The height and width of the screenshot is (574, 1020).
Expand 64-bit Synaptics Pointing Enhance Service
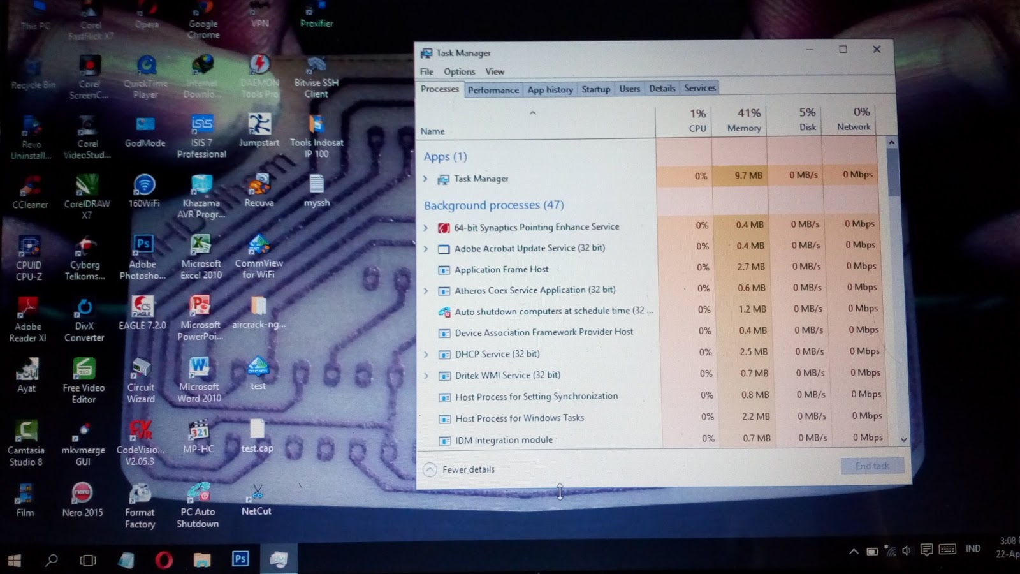pos(426,228)
